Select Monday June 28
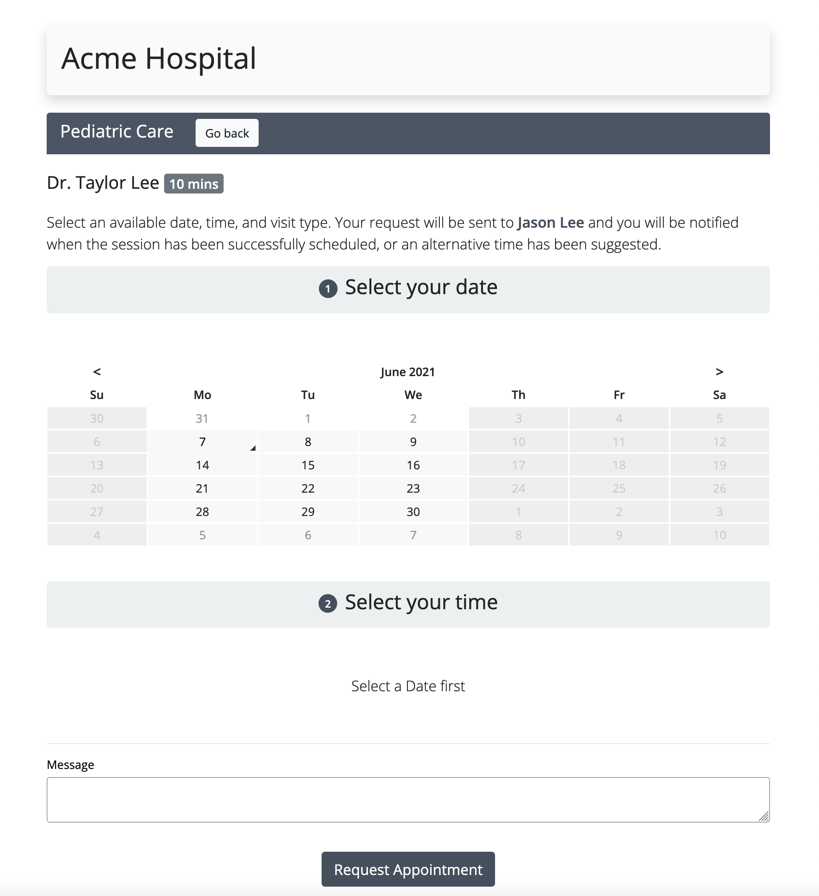This screenshot has width=819, height=896. point(202,512)
